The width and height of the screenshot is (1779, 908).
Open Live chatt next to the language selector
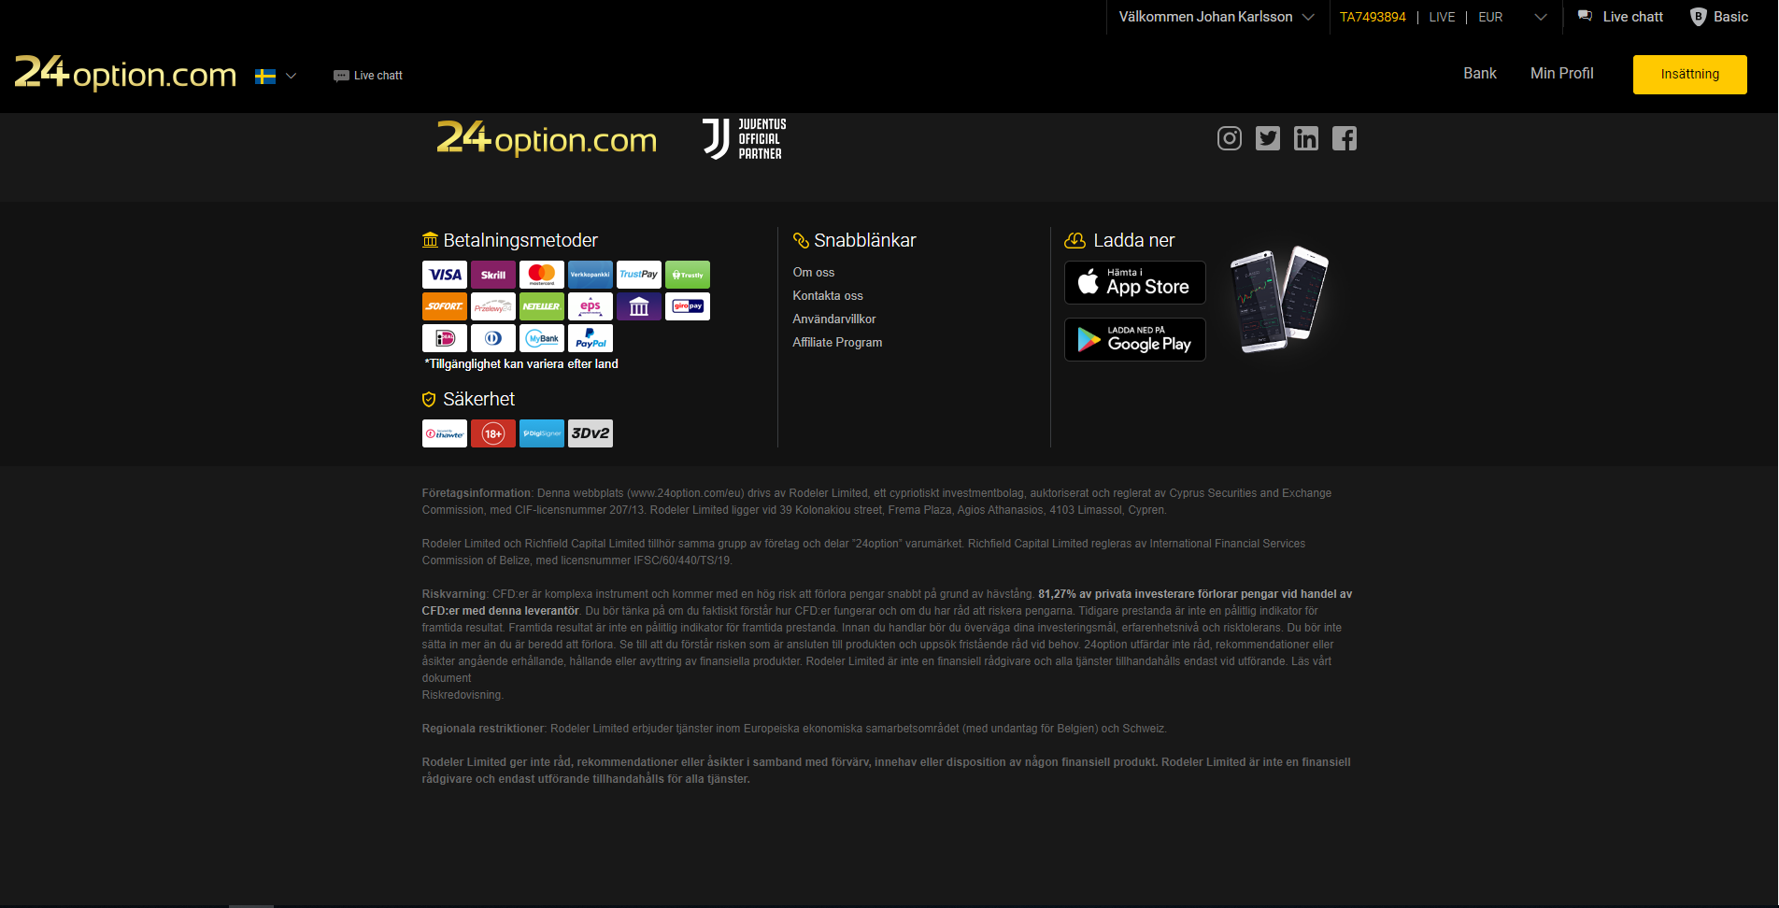pyautogui.click(x=368, y=76)
